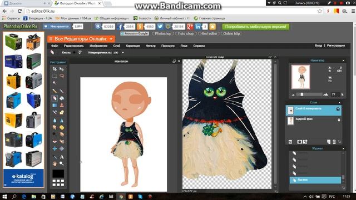Select the Gradient tool
This screenshot has height=200, width=356.
55,105
